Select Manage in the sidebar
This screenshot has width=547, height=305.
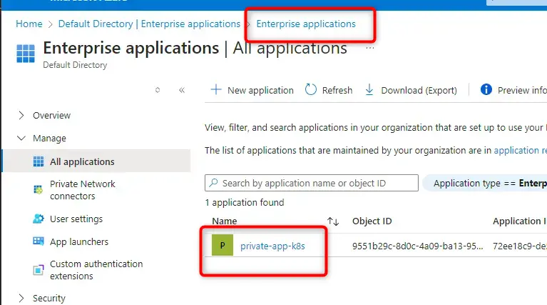click(49, 139)
